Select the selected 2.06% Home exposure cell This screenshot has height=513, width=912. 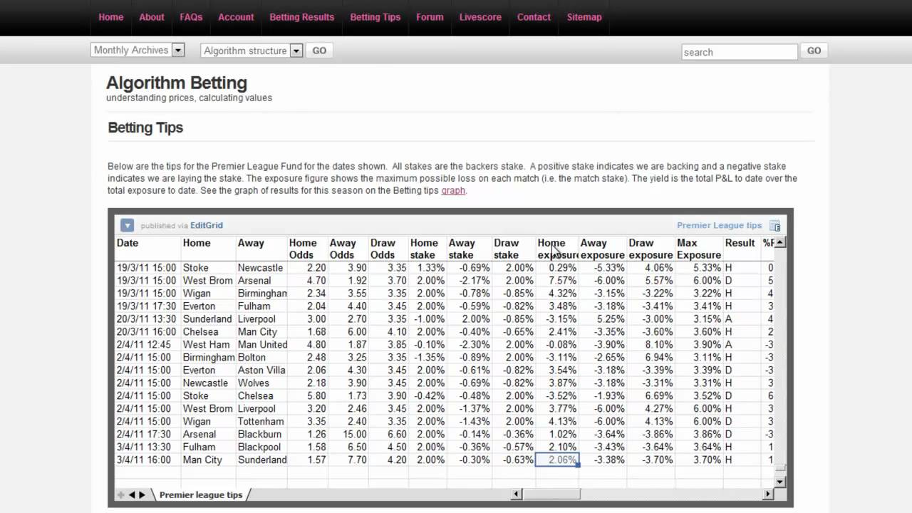(x=557, y=460)
